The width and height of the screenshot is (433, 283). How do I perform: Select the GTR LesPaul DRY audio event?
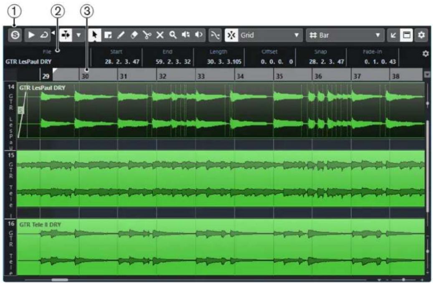[x=220, y=110]
